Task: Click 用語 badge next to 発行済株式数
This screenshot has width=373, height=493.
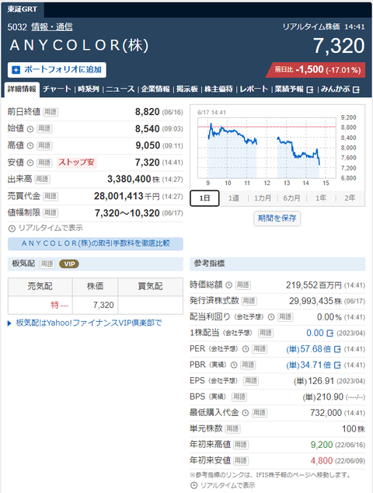Action: click(x=249, y=301)
